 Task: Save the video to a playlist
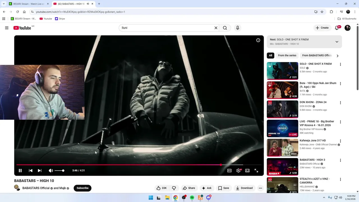[224, 188]
